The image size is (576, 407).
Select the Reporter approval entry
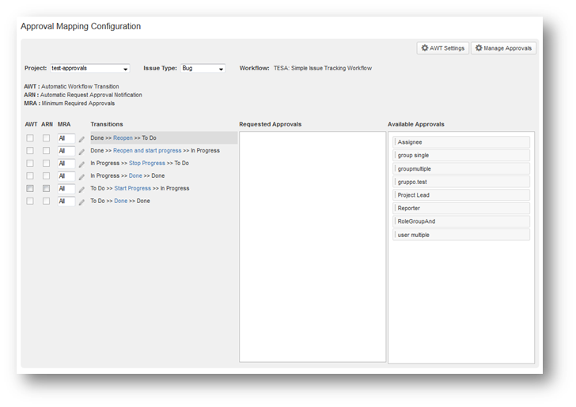point(460,209)
